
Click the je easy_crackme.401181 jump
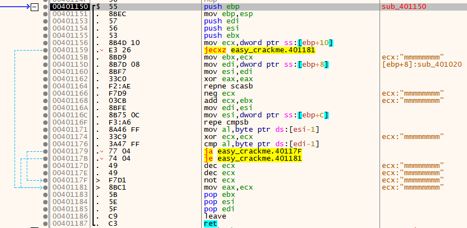pyautogui.click(x=253, y=158)
